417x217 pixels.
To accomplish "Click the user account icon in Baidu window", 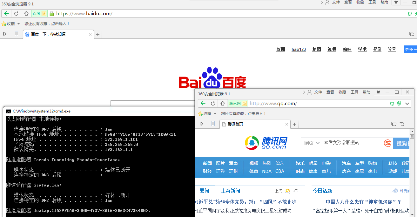I will tap(327, 2).
